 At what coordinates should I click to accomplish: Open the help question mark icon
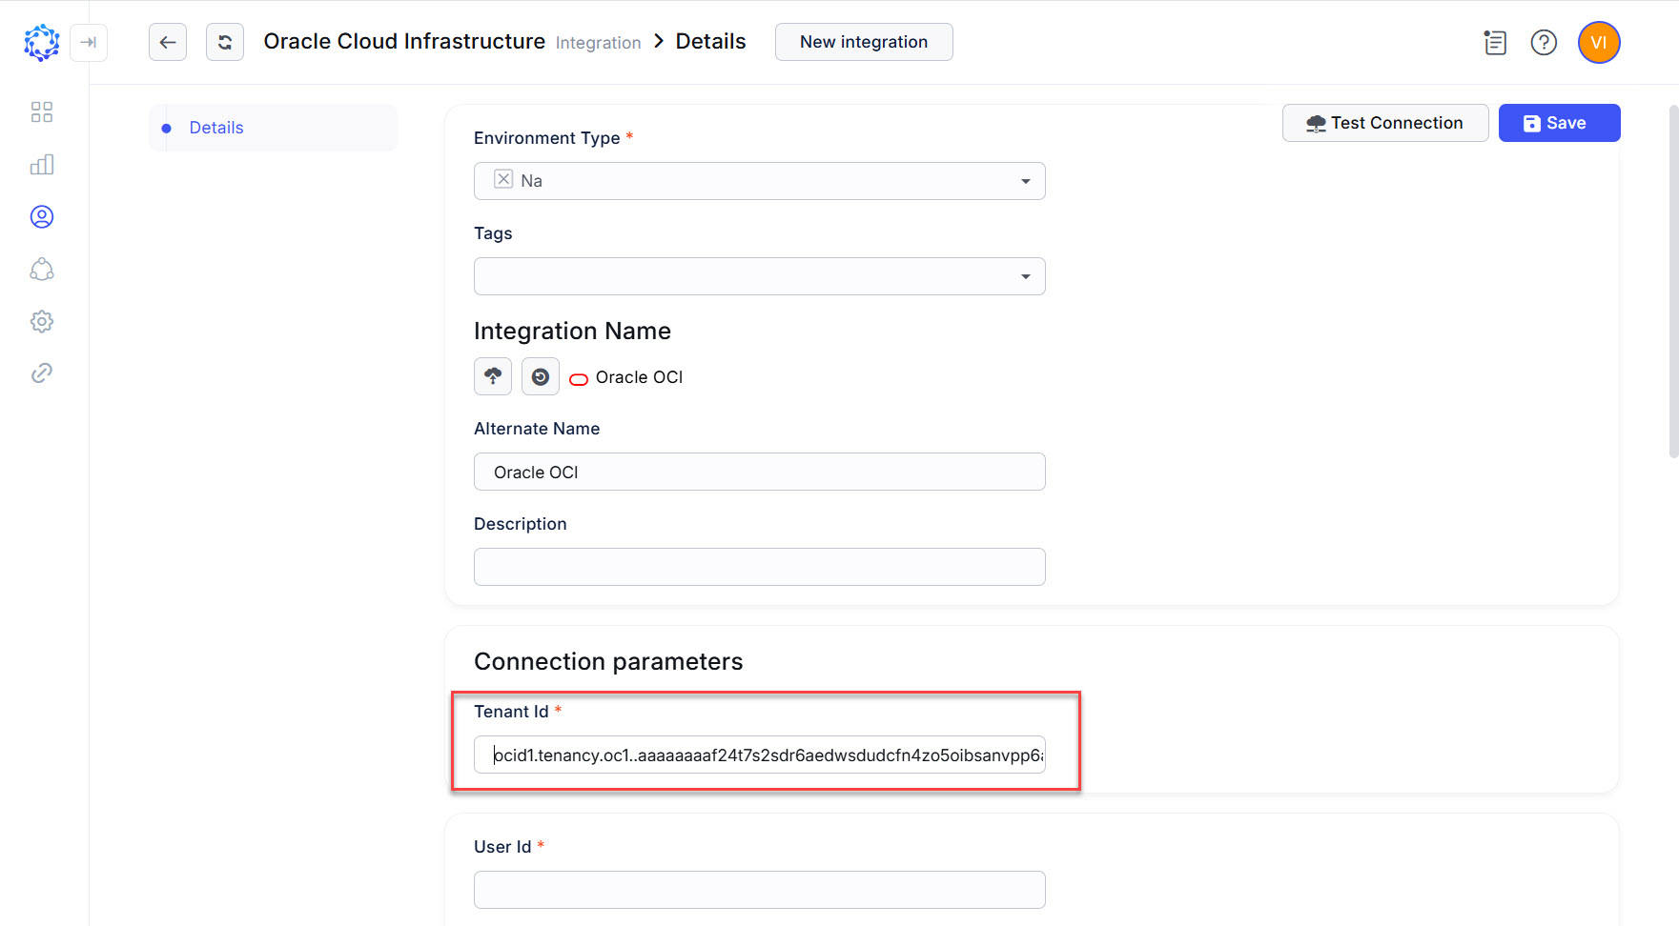pos(1544,43)
